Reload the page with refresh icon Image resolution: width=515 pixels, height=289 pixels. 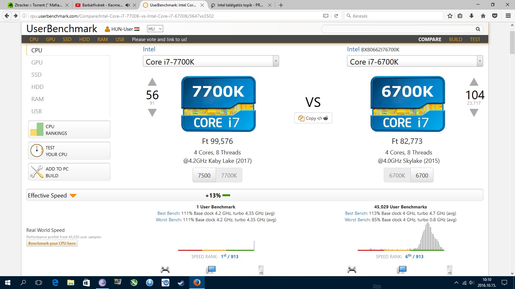coord(336,16)
